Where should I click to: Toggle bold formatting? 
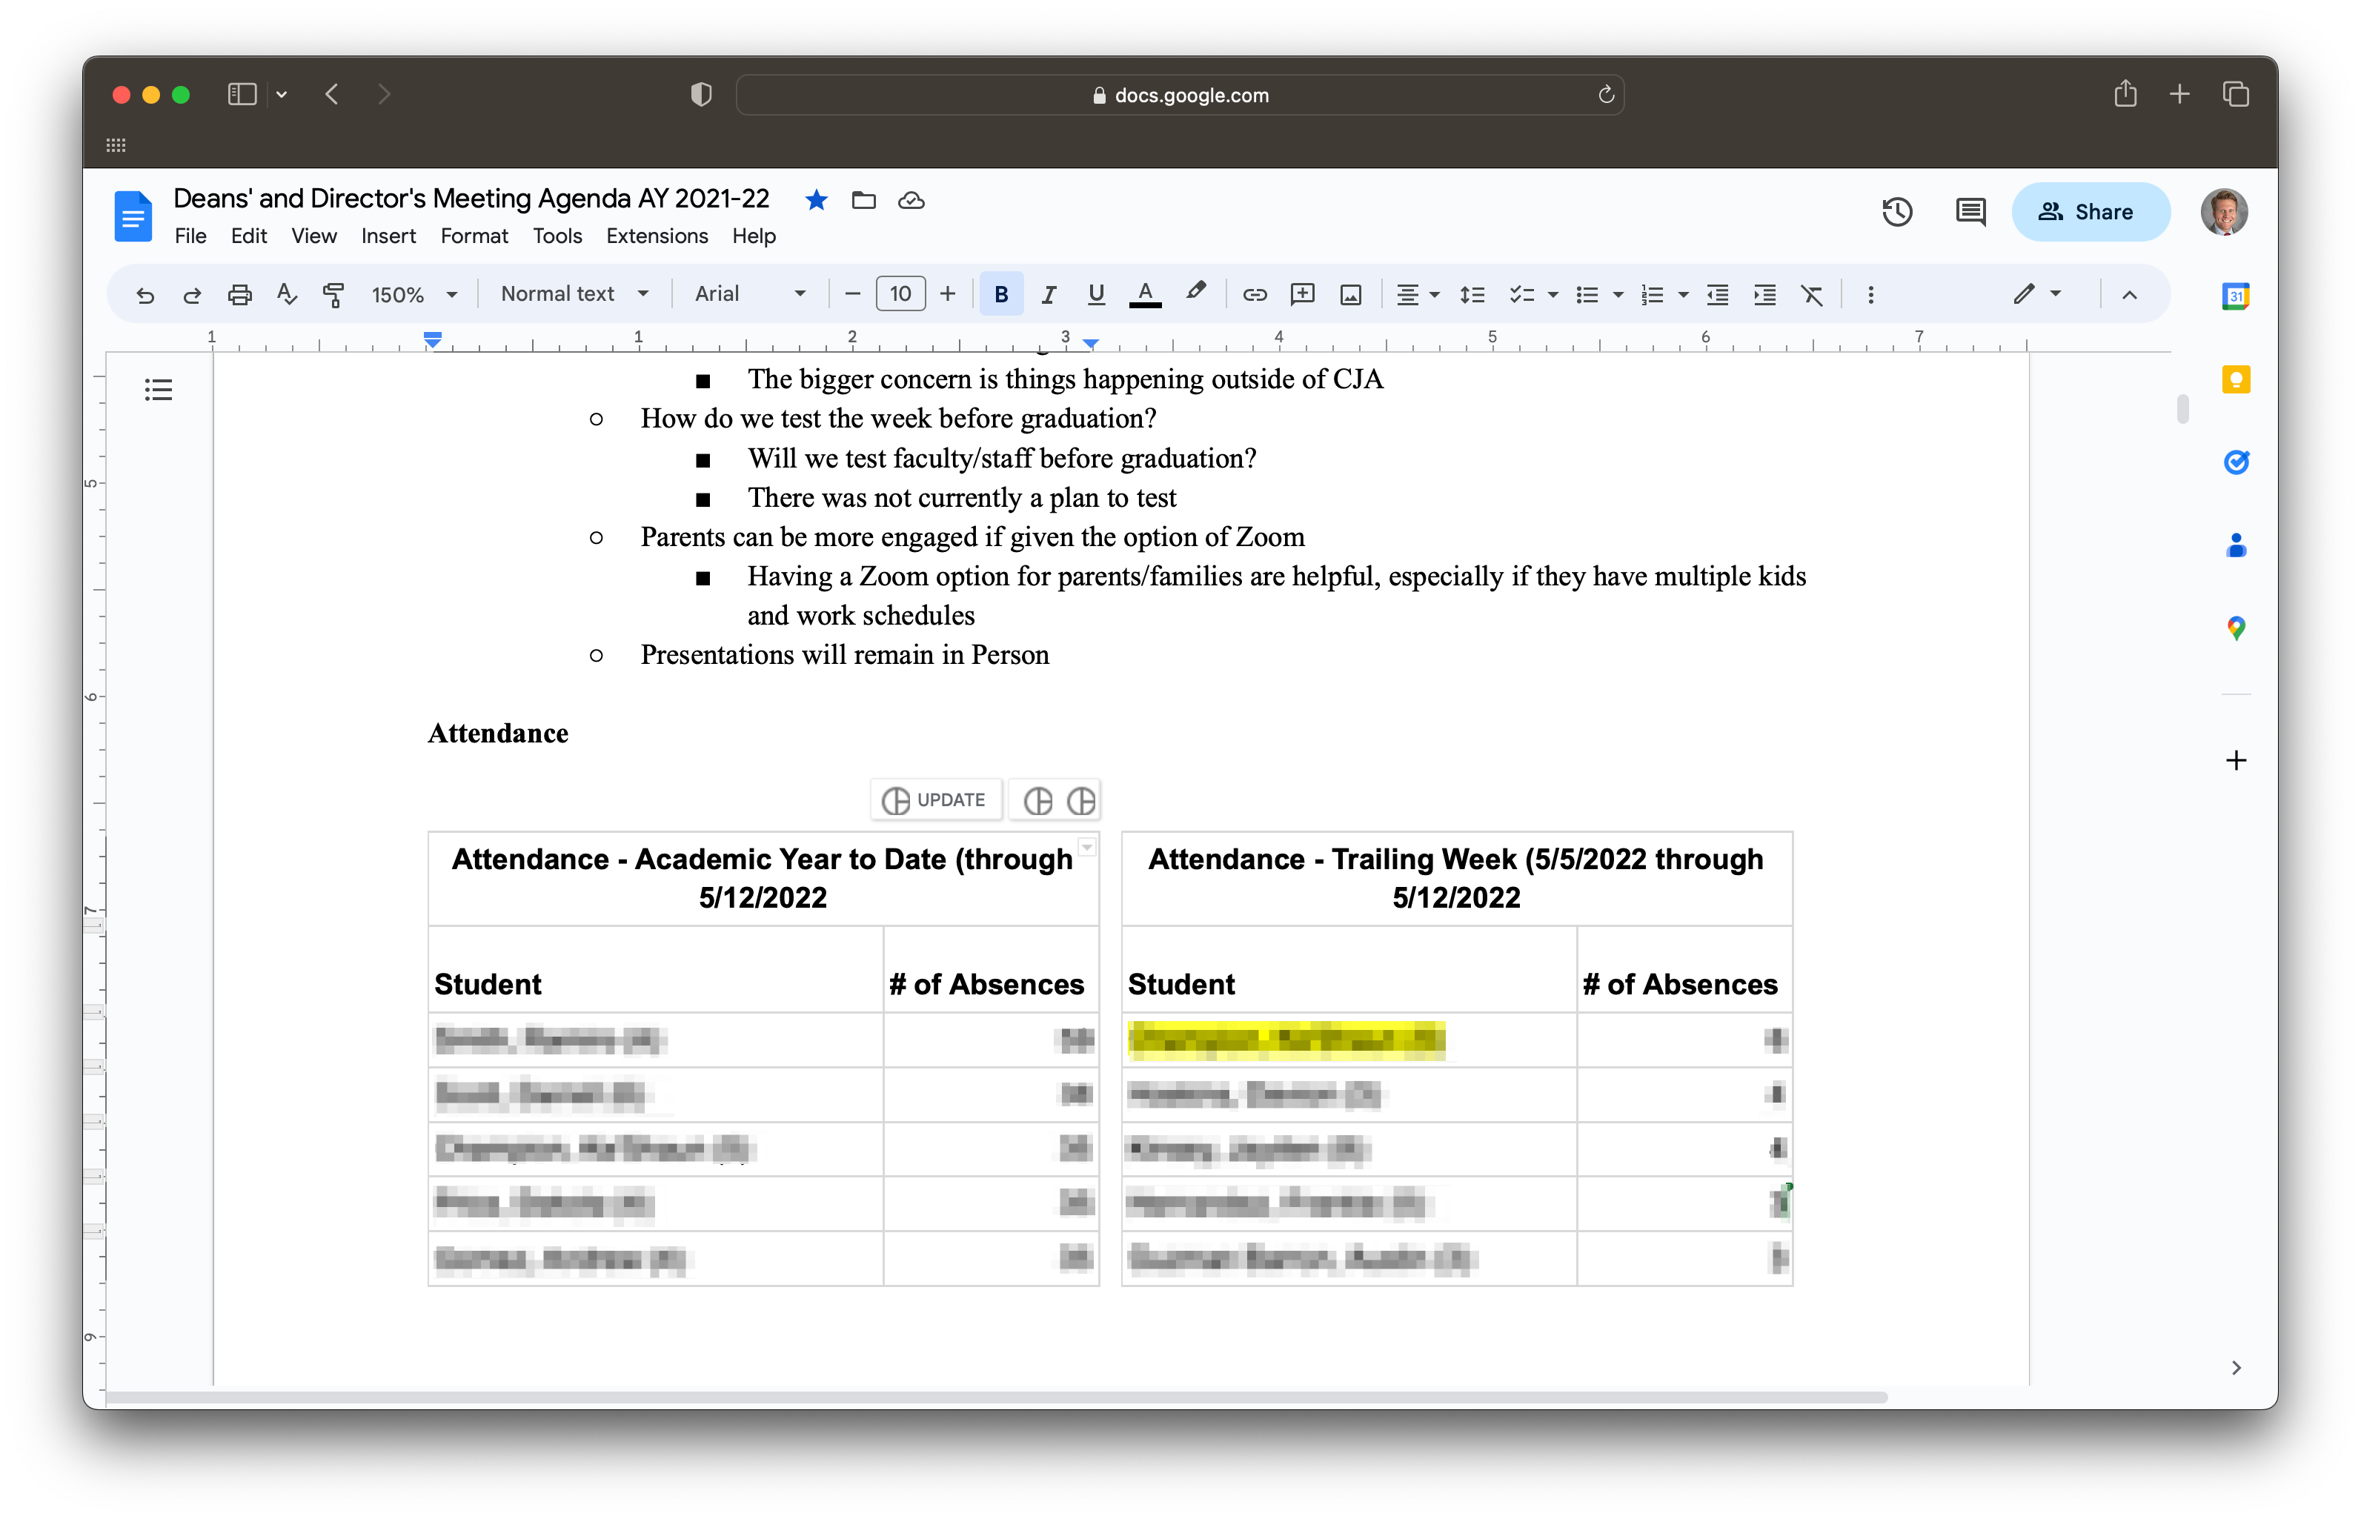tap(1000, 294)
